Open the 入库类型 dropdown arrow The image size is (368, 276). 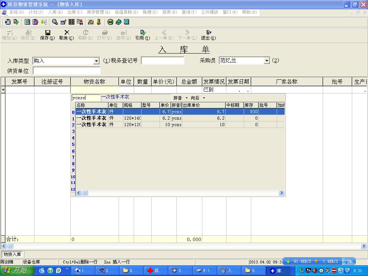coord(96,61)
